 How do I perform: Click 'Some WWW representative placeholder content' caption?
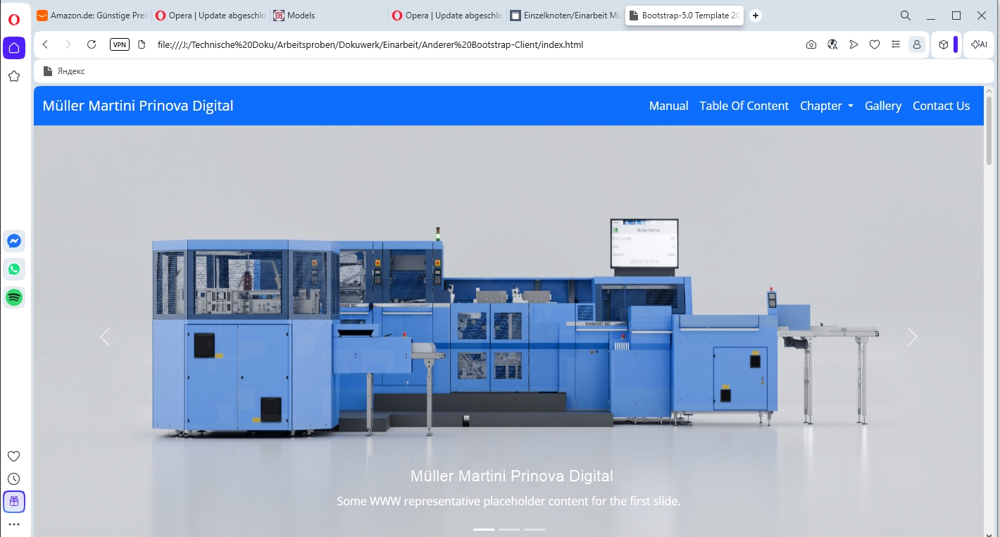tap(508, 502)
